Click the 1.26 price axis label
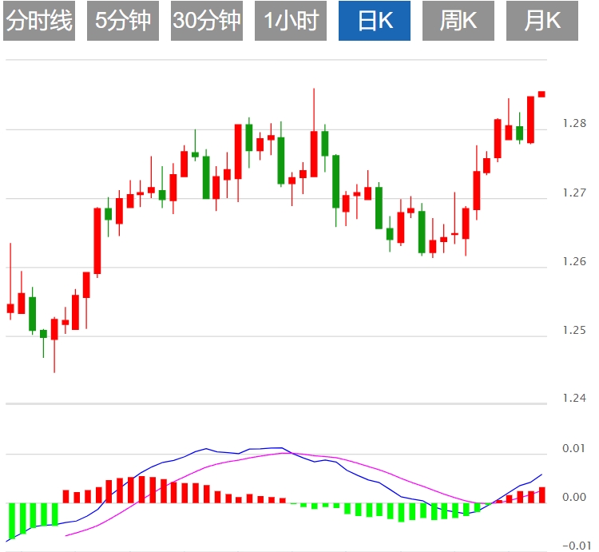This screenshot has height=552, width=599. [x=574, y=261]
